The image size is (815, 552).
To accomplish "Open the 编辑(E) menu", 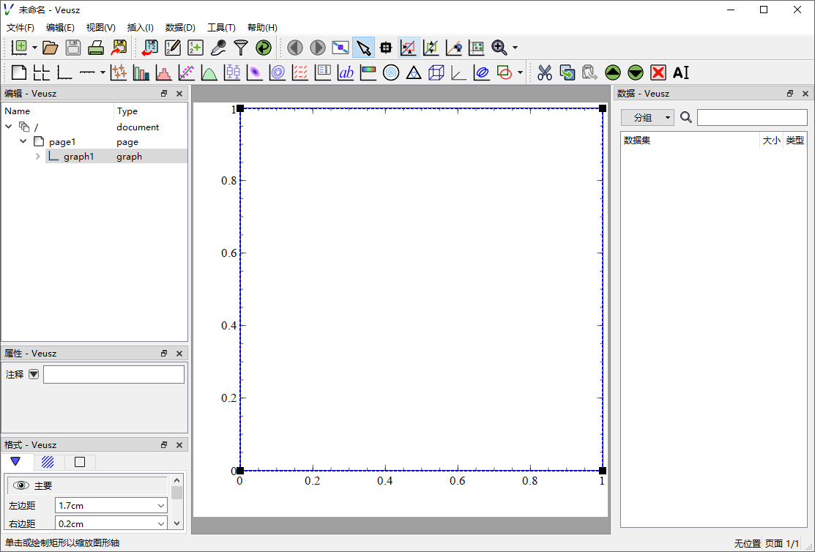I will pyautogui.click(x=60, y=28).
